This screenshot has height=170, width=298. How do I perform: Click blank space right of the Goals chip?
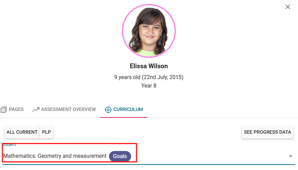pyautogui.click(x=204, y=156)
